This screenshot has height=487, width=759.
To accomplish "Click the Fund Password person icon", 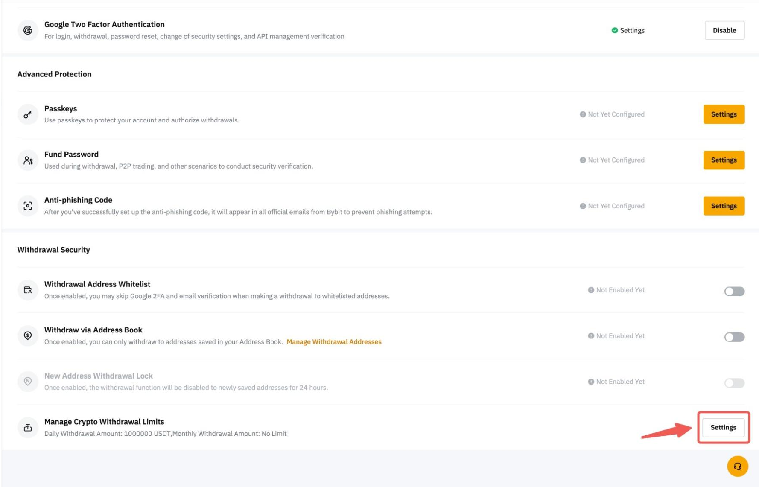I will click(x=28, y=160).
